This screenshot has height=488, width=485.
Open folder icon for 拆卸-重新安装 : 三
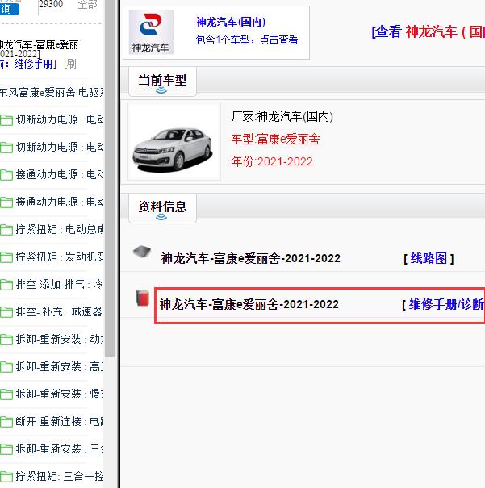pyautogui.click(x=6, y=449)
